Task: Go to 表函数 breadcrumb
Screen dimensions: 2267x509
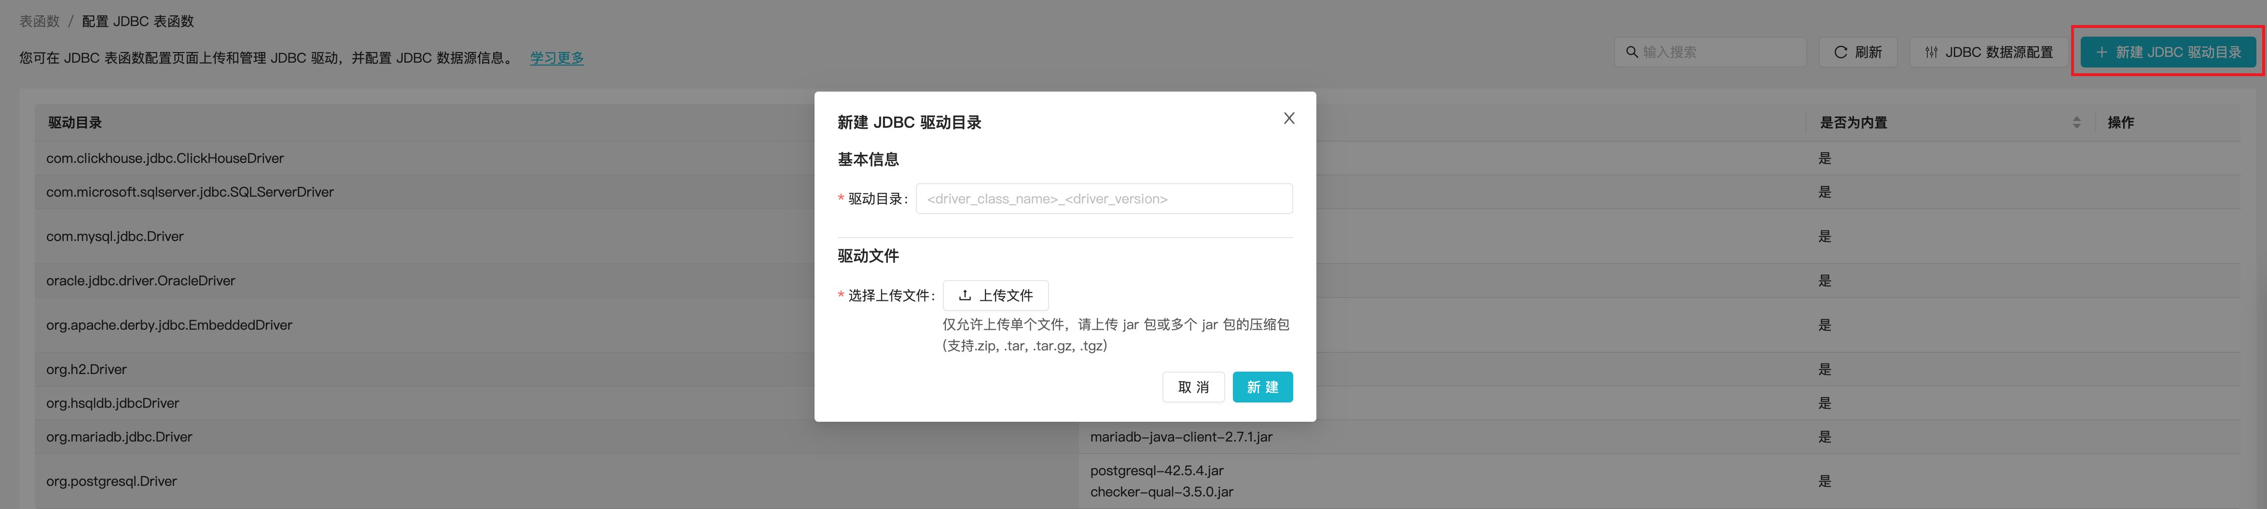Action: click(x=40, y=21)
